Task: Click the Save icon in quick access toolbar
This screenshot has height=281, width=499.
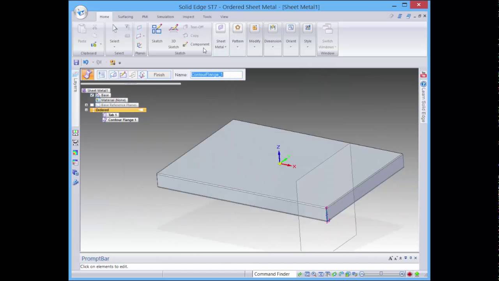Action: pyautogui.click(x=76, y=62)
